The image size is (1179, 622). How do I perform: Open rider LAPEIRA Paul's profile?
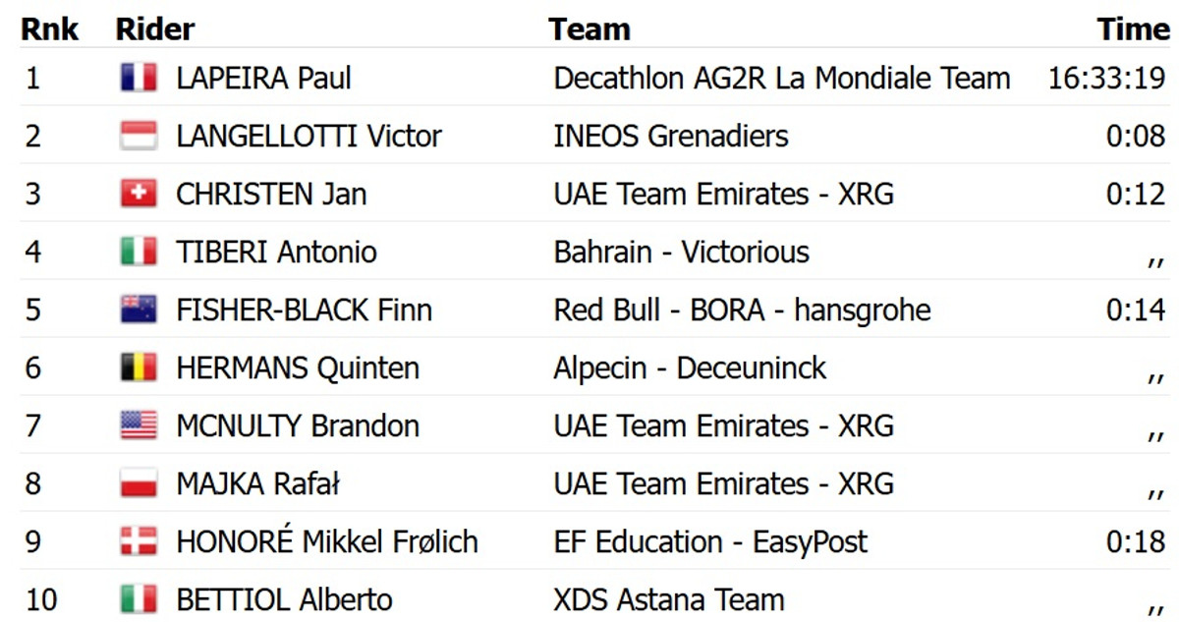point(263,79)
